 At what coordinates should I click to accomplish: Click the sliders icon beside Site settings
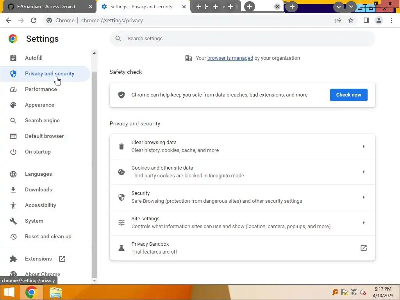click(121, 222)
